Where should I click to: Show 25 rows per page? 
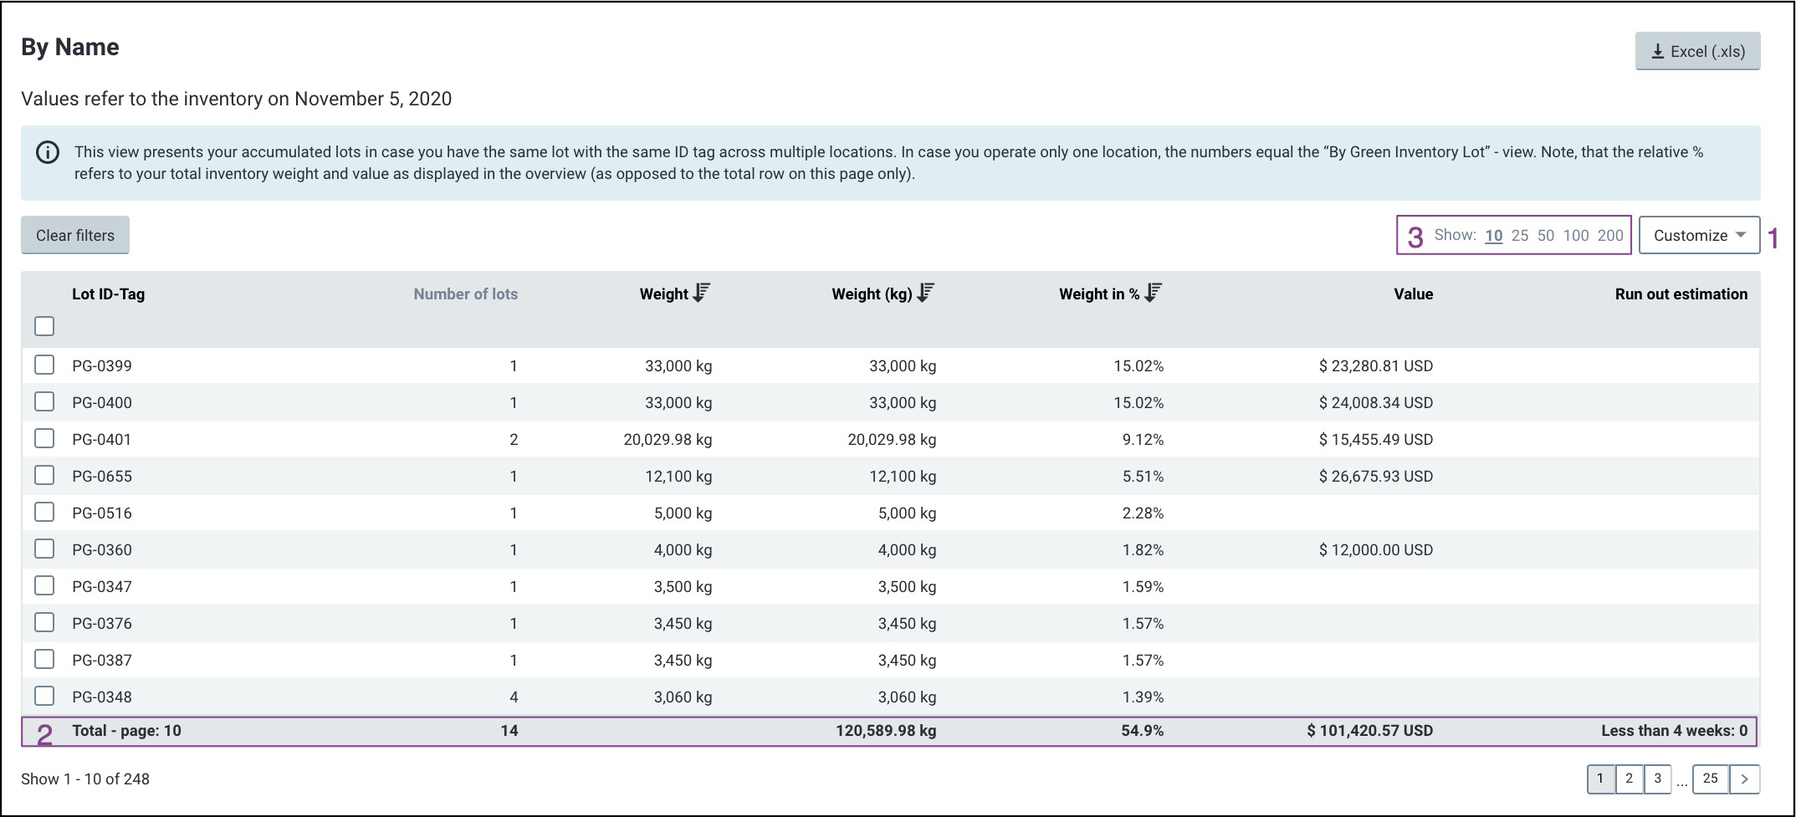click(1520, 236)
